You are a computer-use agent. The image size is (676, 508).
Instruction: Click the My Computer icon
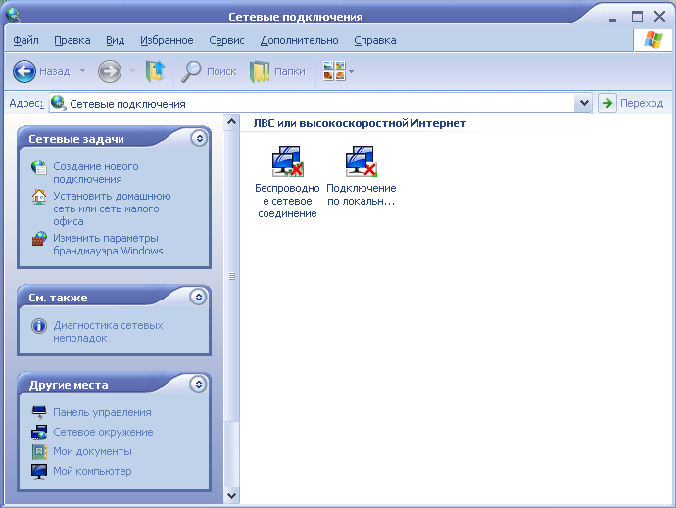coord(39,471)
